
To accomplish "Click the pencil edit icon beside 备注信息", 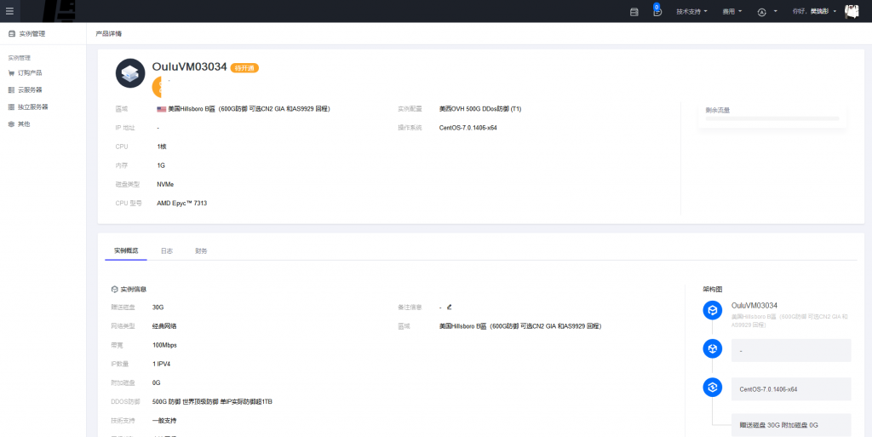I will click(449, 307).
